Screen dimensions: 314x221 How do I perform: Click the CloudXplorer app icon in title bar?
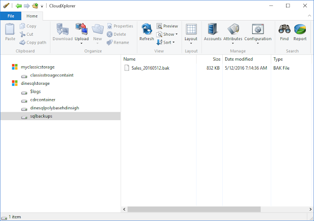(6, 5)
